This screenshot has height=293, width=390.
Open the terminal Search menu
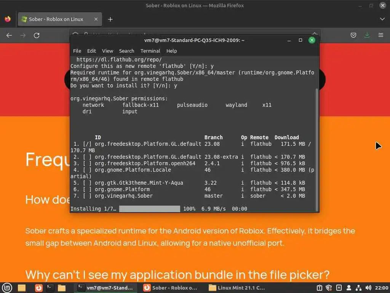[x=126, y=51]
